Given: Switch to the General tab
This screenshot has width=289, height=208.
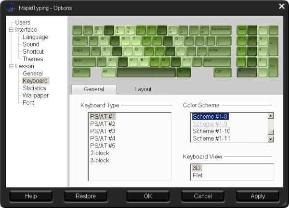Looking at the screenshot, I should point(94,89).
